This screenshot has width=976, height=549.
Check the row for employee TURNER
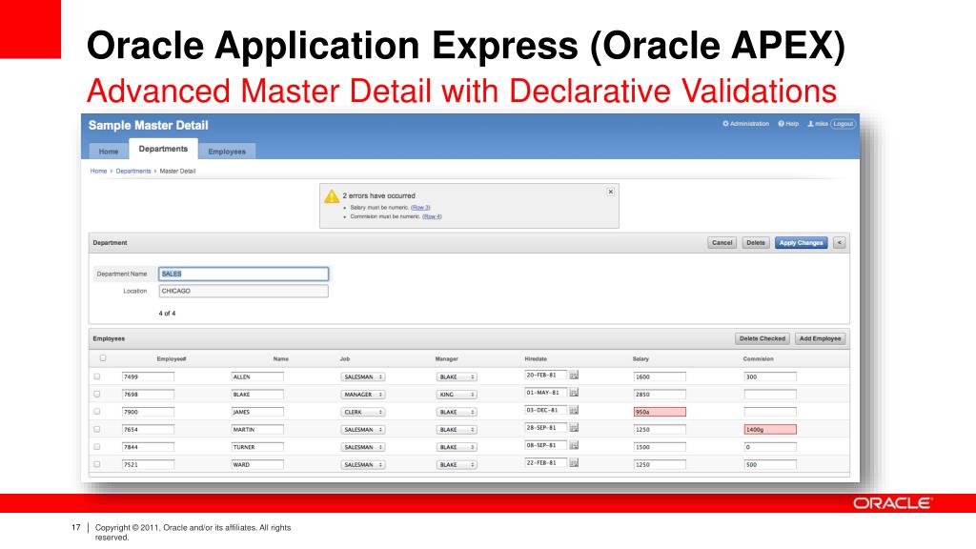point(97,447)
